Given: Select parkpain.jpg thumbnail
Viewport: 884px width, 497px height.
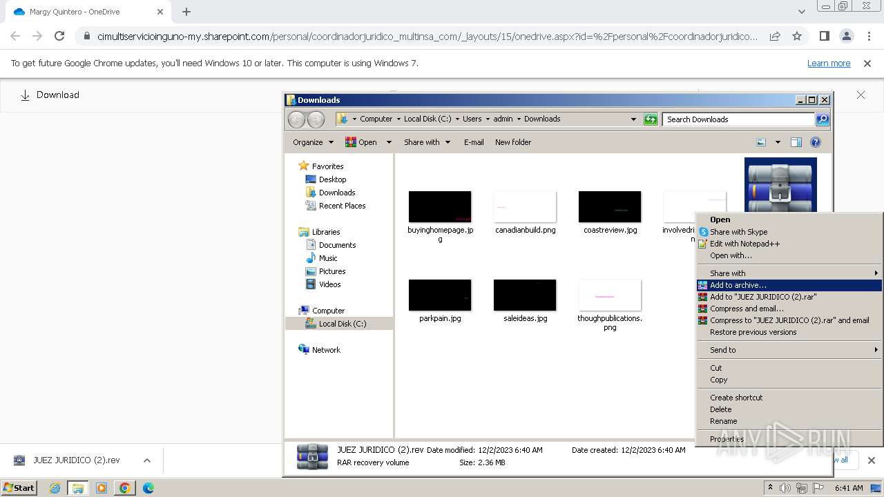Looking at the screenshot, I should coord(440,295).
